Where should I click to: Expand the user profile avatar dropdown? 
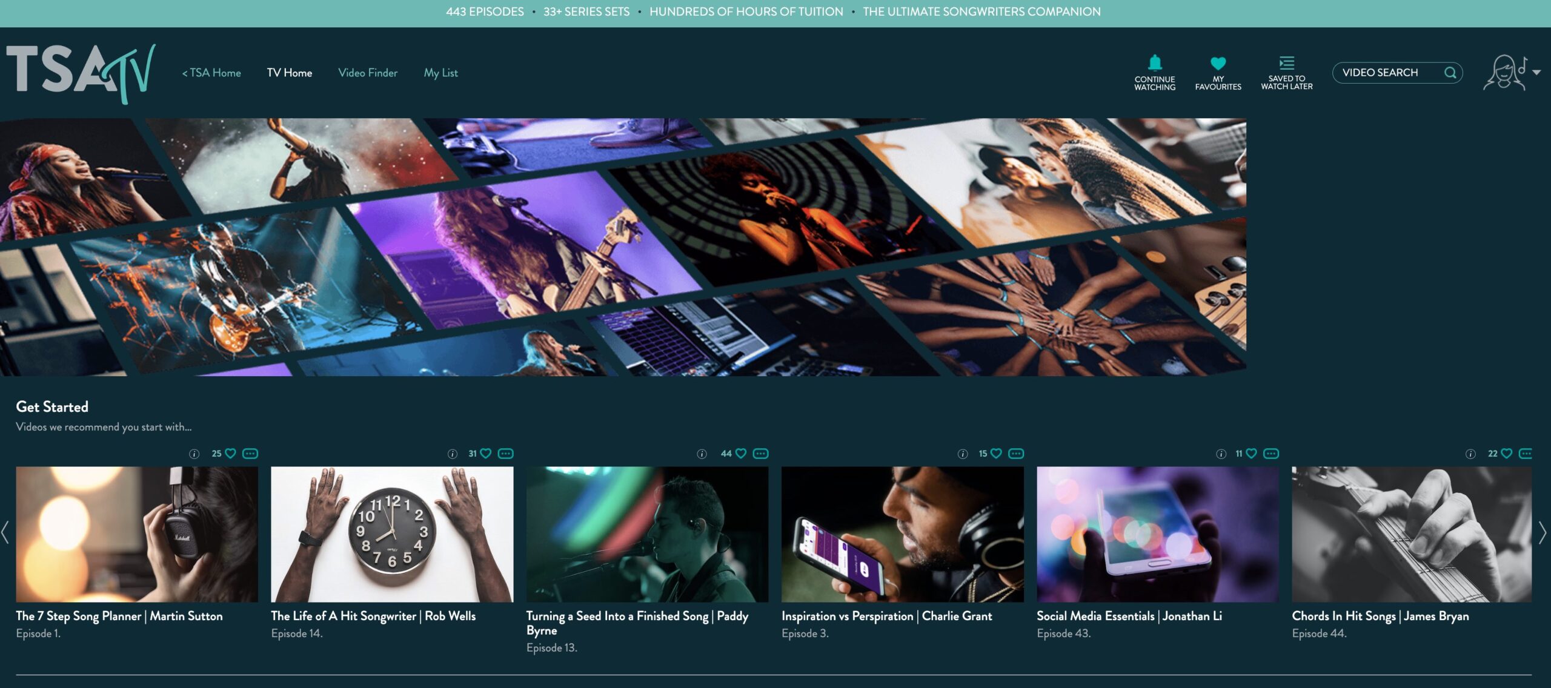(x=1536, y=73)
